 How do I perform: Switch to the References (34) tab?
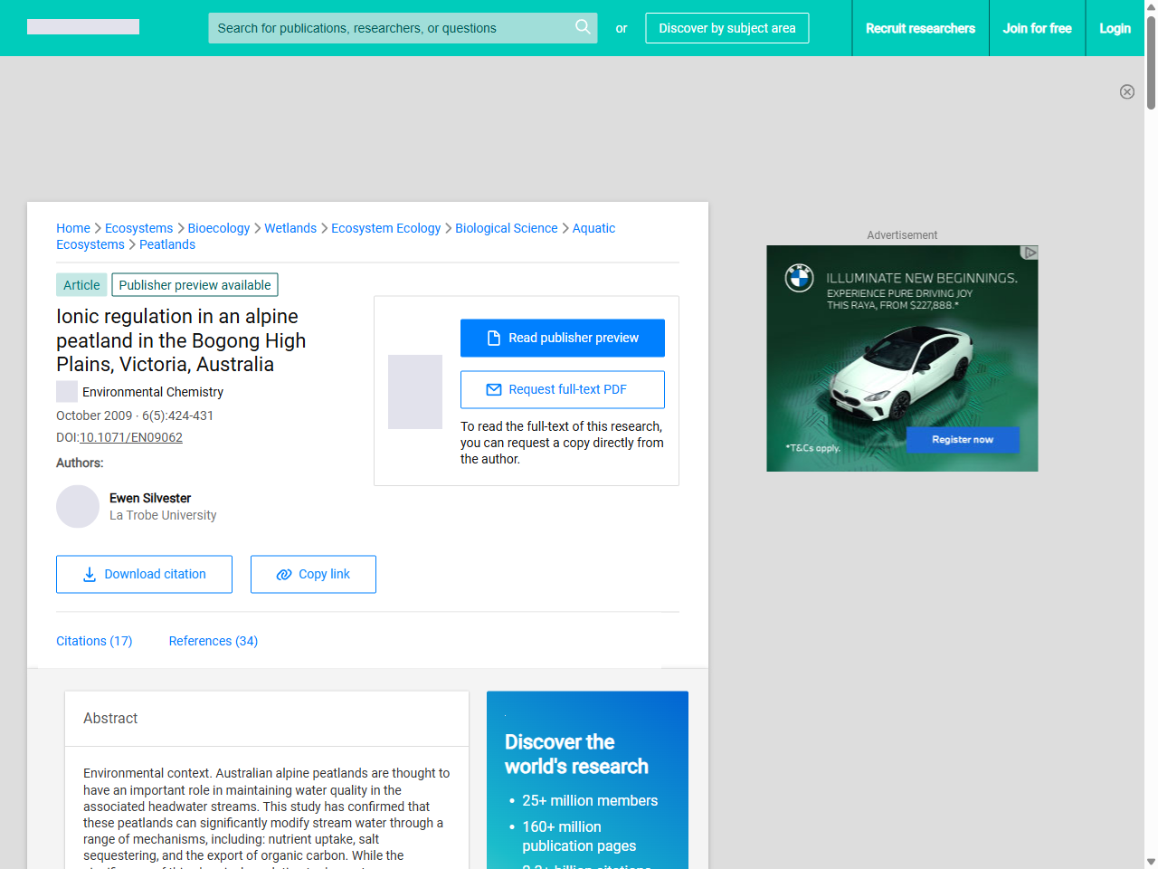coord(213,641)
